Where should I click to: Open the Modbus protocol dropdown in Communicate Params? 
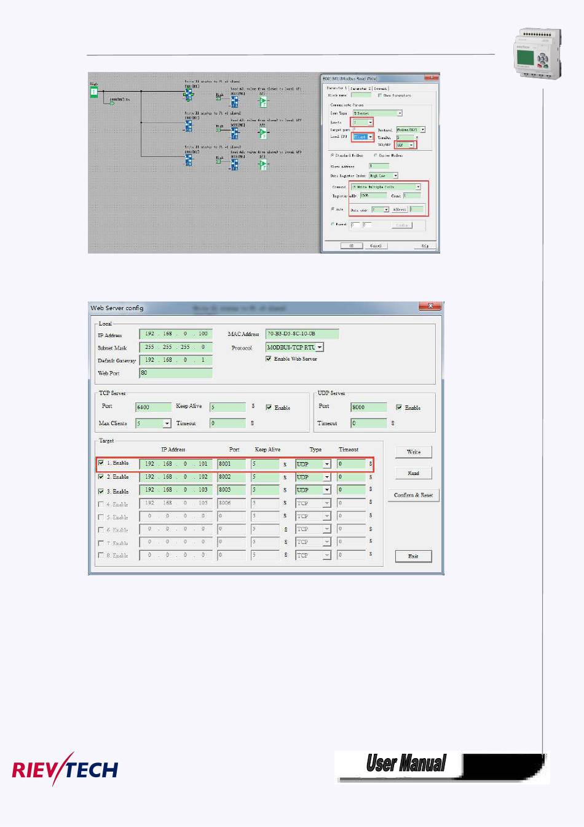coord(422,130)
